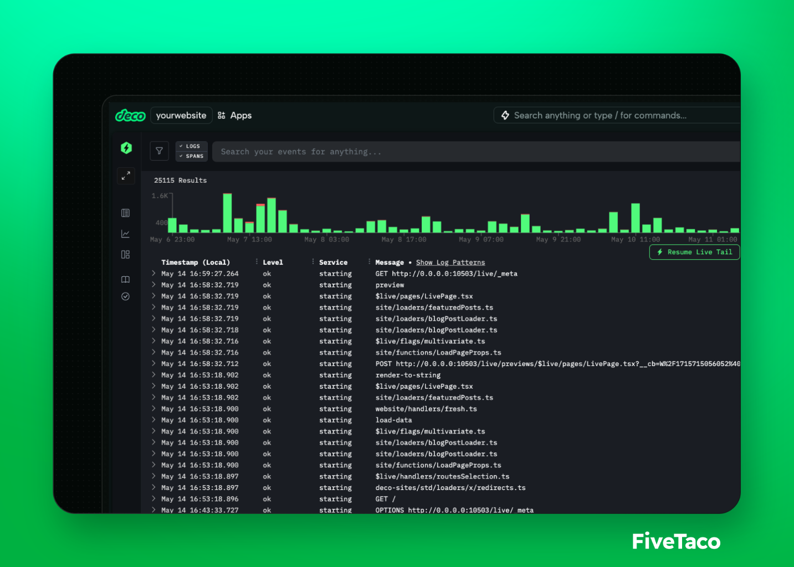This screenshot has height=567, width=794.
Task: Open the dashboard layout sidebar icon
Action: (126, 255)
